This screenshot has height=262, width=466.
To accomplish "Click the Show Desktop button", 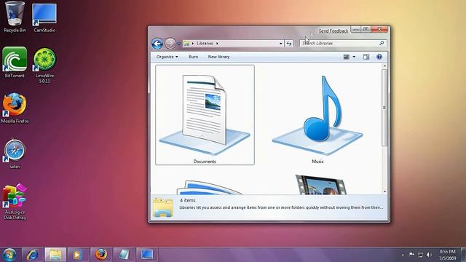I will (463, 255).
